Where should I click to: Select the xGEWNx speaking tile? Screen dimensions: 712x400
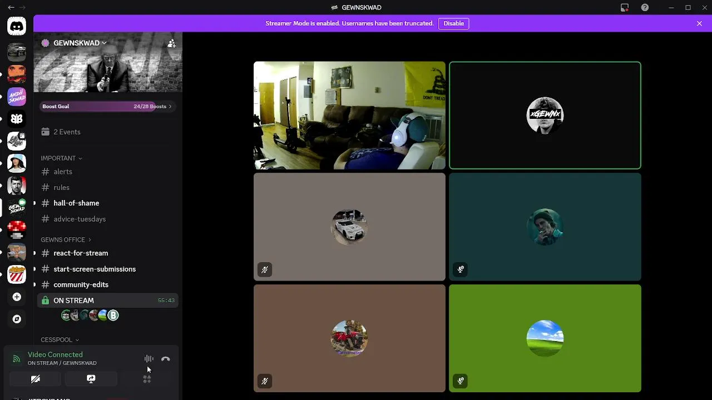coord(545,115)
